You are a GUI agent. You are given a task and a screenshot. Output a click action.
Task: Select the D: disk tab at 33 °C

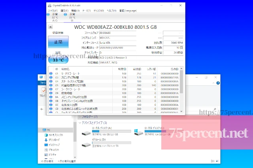(72, 17)
